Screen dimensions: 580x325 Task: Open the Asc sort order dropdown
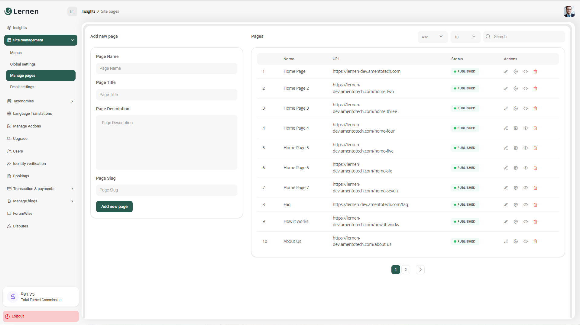[433, 37]
